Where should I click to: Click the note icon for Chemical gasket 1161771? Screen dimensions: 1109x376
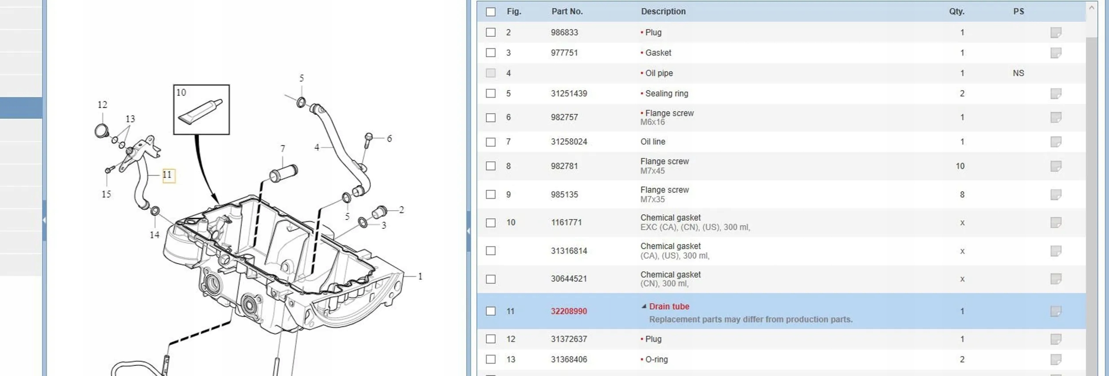click(1056, 223)
